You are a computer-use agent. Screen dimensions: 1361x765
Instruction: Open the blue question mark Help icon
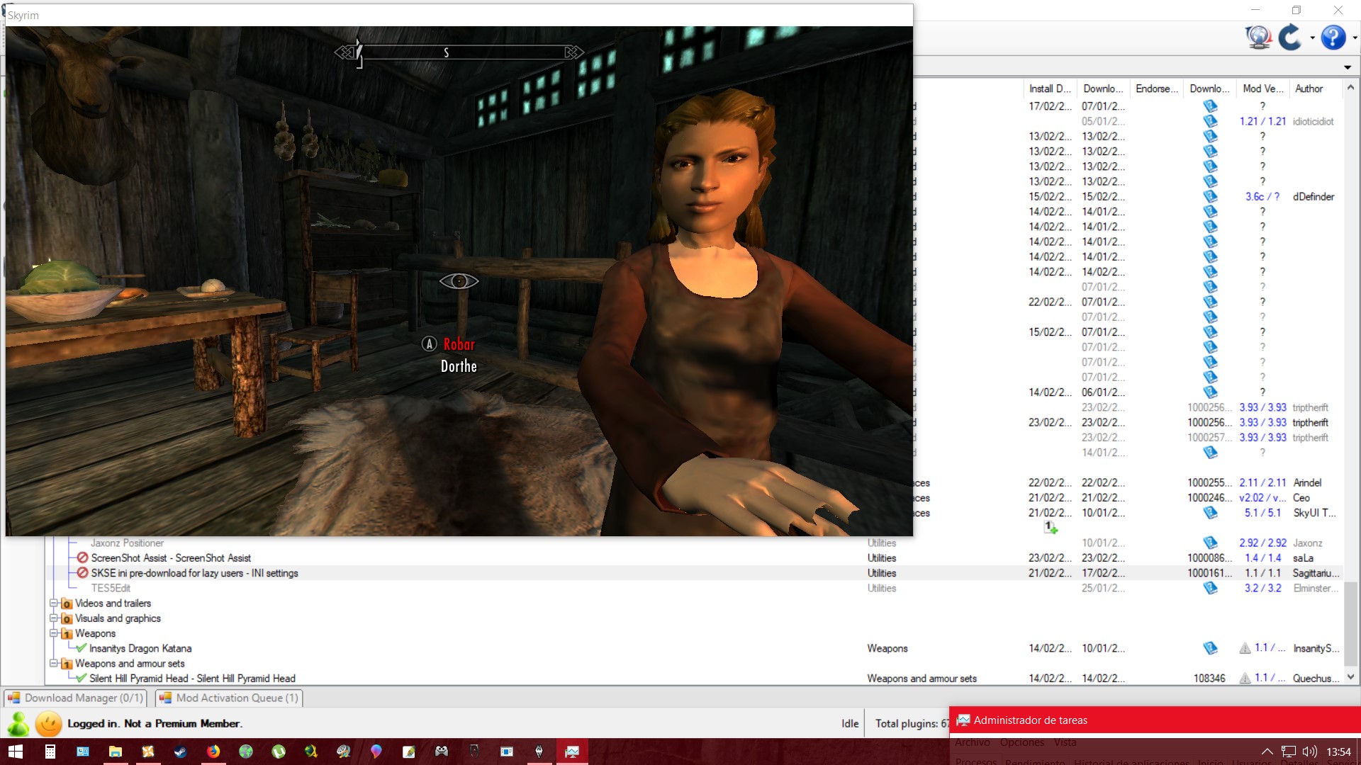point(1333,37)
